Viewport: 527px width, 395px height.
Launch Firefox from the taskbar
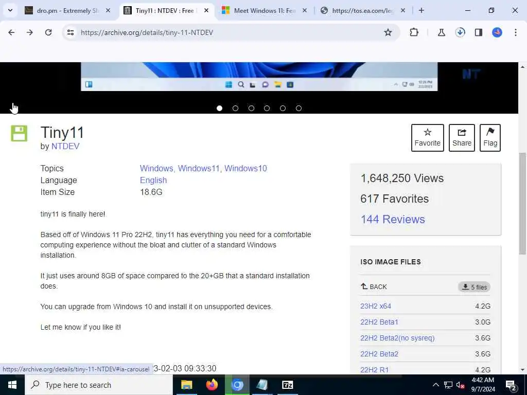click(x=212, y=385)
